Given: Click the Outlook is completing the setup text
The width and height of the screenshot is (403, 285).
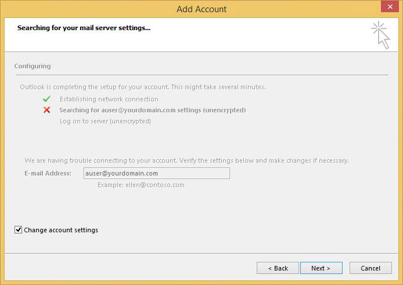Looking at the screenshot, I should [x=143, y=87].
